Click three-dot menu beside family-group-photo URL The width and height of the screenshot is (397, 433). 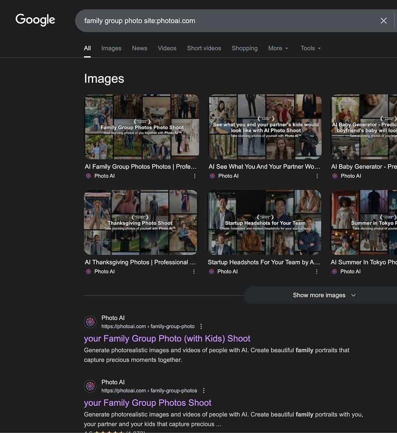pyautogui.click(x=201, y=326)
